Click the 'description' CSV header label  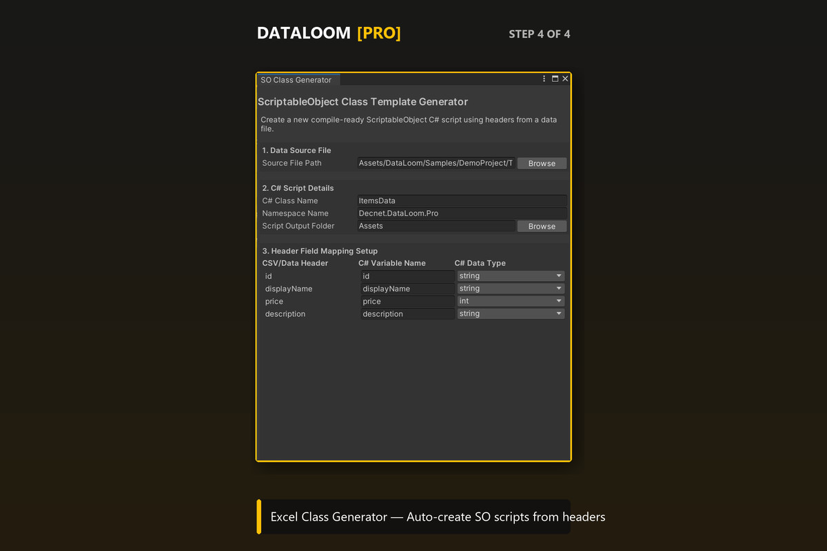click(x=285, y=313)
